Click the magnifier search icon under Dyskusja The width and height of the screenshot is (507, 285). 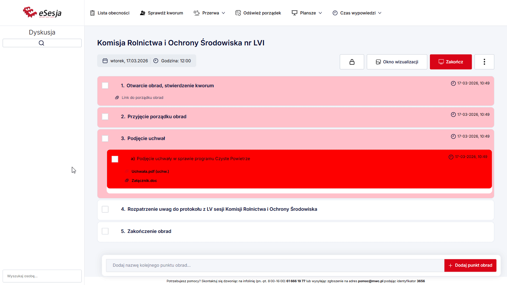click(x=42, y=43)
